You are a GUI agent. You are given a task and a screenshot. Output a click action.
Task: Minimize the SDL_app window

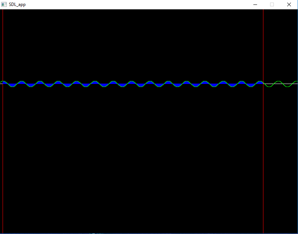(x=255, y=4)
